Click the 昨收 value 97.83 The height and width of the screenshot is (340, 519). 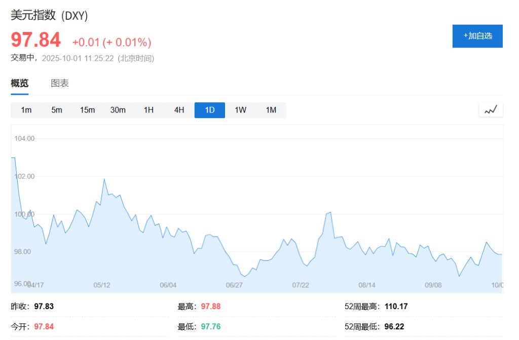click(x=44, y=307)
